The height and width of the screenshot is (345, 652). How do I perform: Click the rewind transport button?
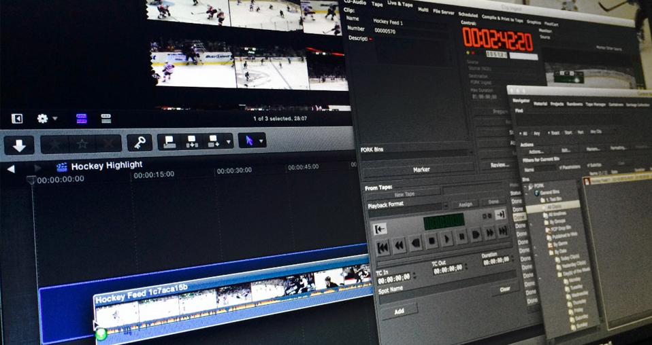tap(399, 244)
